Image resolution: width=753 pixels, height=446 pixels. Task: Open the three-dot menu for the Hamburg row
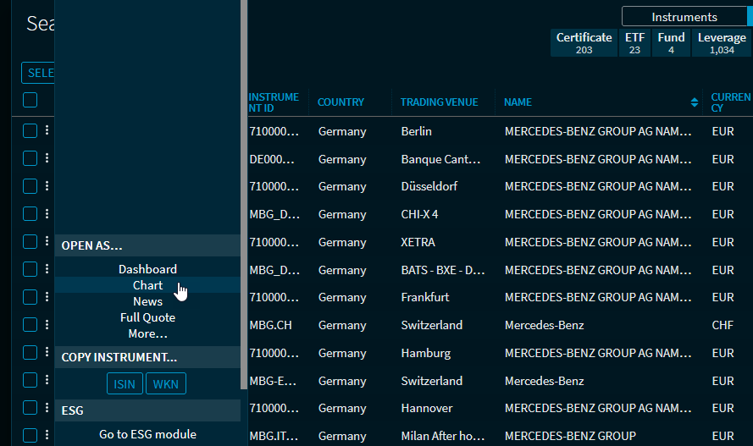click(47, 353)
